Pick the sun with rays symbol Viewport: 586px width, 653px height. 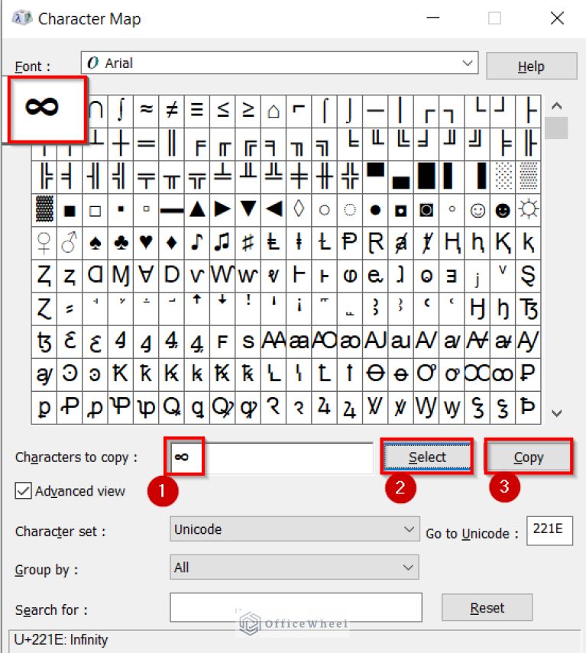(528, 209)
